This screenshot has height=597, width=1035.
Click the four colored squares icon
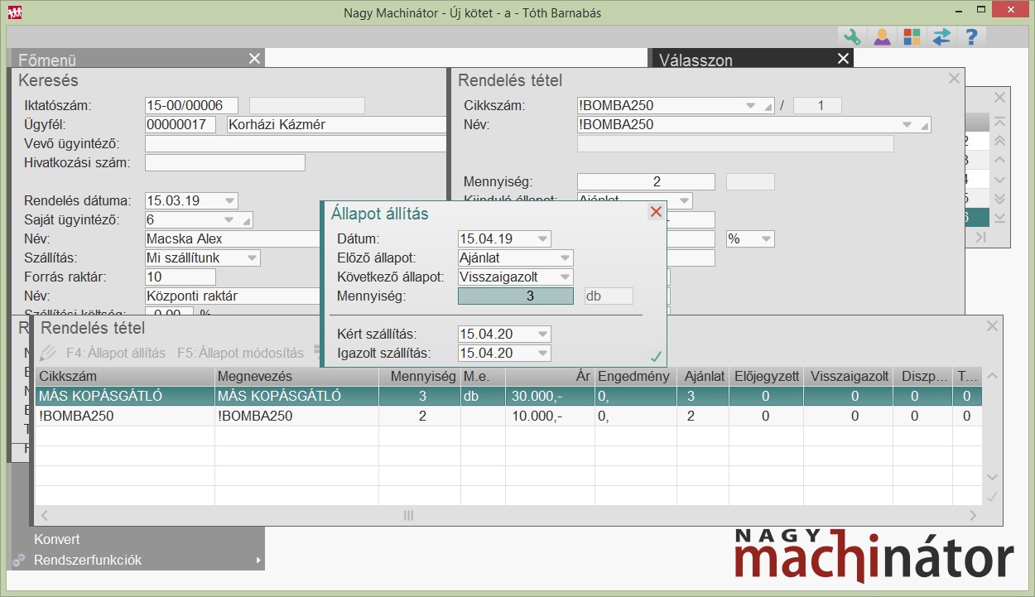click(912, 37)
